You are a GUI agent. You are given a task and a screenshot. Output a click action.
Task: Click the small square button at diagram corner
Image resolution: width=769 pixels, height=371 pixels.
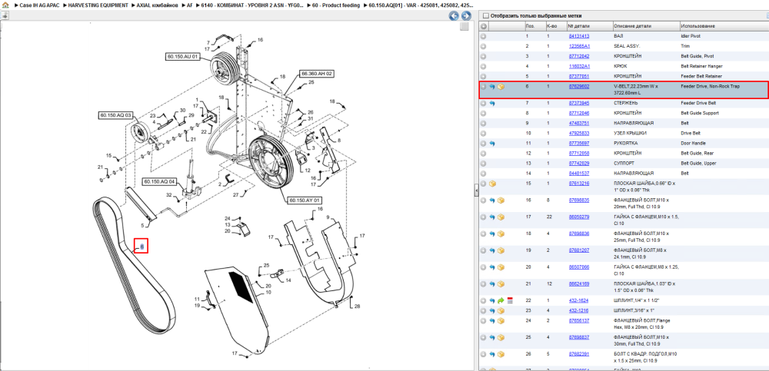(464, 27)
